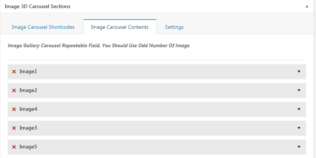
Task: Switch to Image Carousel Shortcodes tab
Action: coord(43,27)
